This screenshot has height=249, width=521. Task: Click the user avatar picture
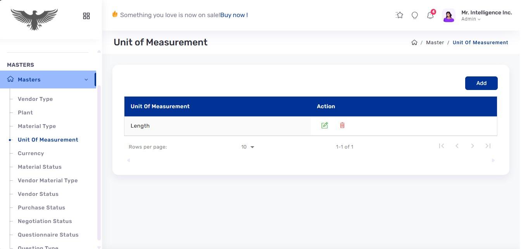click(449, 16)
